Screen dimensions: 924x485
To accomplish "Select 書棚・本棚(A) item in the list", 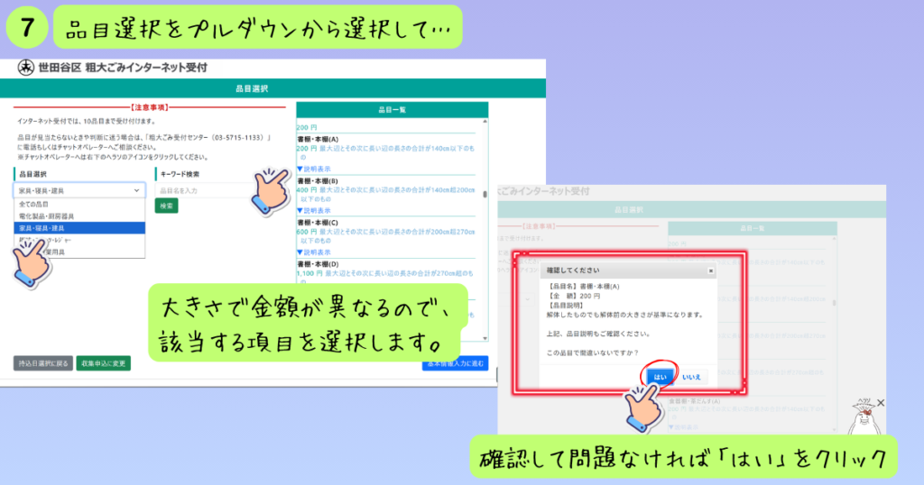I will (318, 140).
